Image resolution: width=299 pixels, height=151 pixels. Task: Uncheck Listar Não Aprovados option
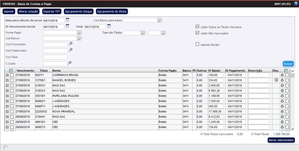[x=198, y=33]
